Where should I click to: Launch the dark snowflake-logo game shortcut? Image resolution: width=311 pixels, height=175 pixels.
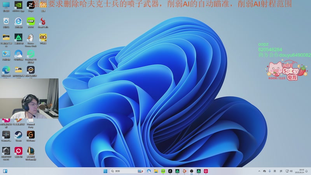coord(6,136)
